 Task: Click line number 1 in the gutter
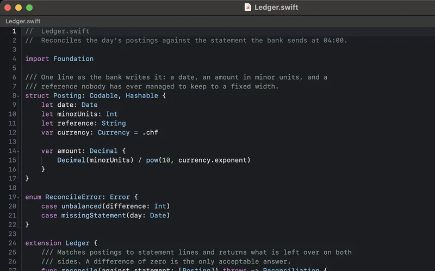click(14, 31)
